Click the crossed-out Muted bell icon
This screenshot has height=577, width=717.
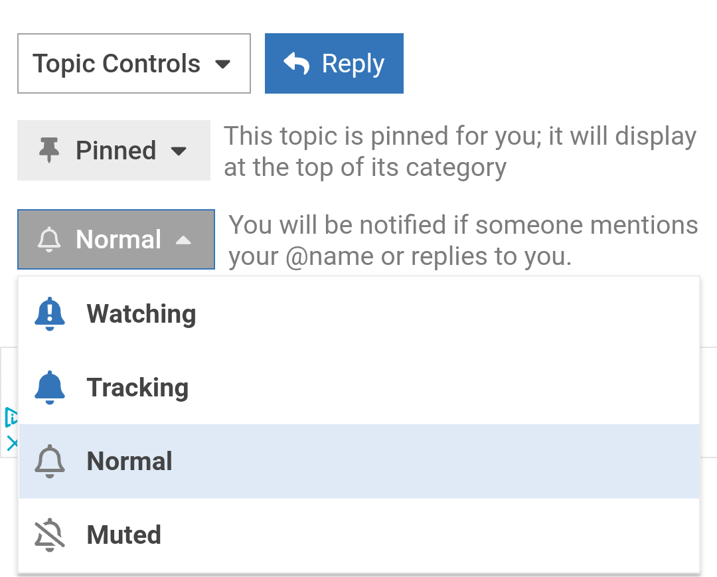50,535
